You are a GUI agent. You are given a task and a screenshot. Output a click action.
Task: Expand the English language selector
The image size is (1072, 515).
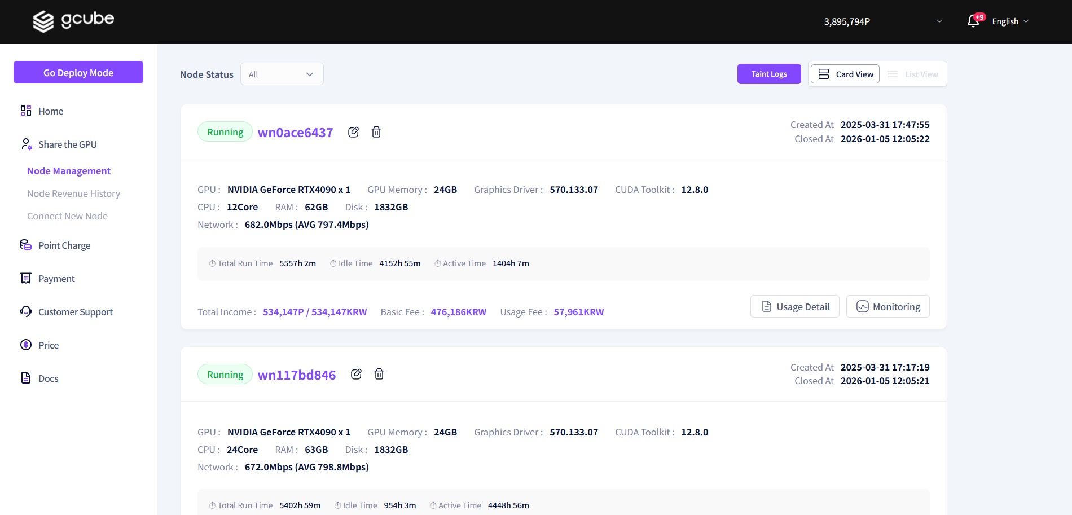1010,21
